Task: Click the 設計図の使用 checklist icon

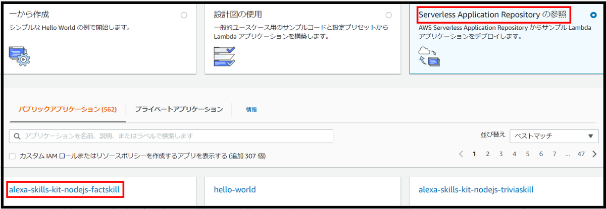Action: [225, 56]
